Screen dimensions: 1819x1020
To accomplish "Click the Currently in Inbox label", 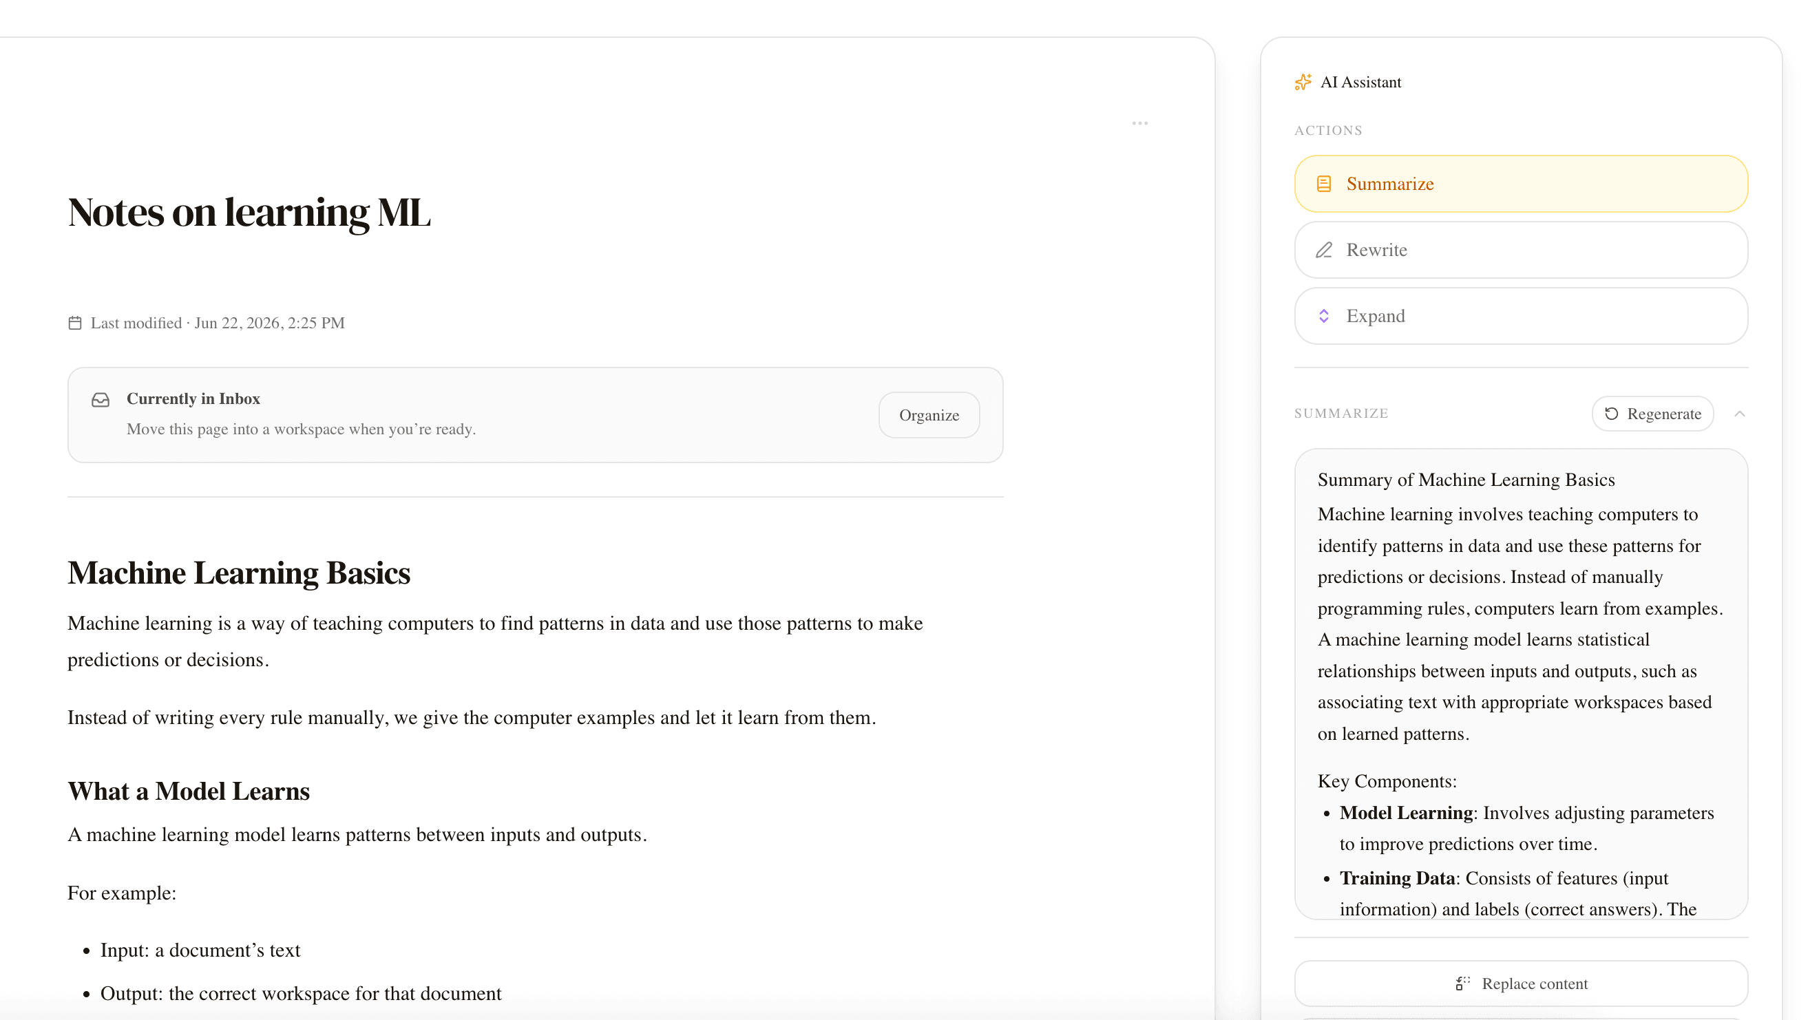I will tap(193, 399).
